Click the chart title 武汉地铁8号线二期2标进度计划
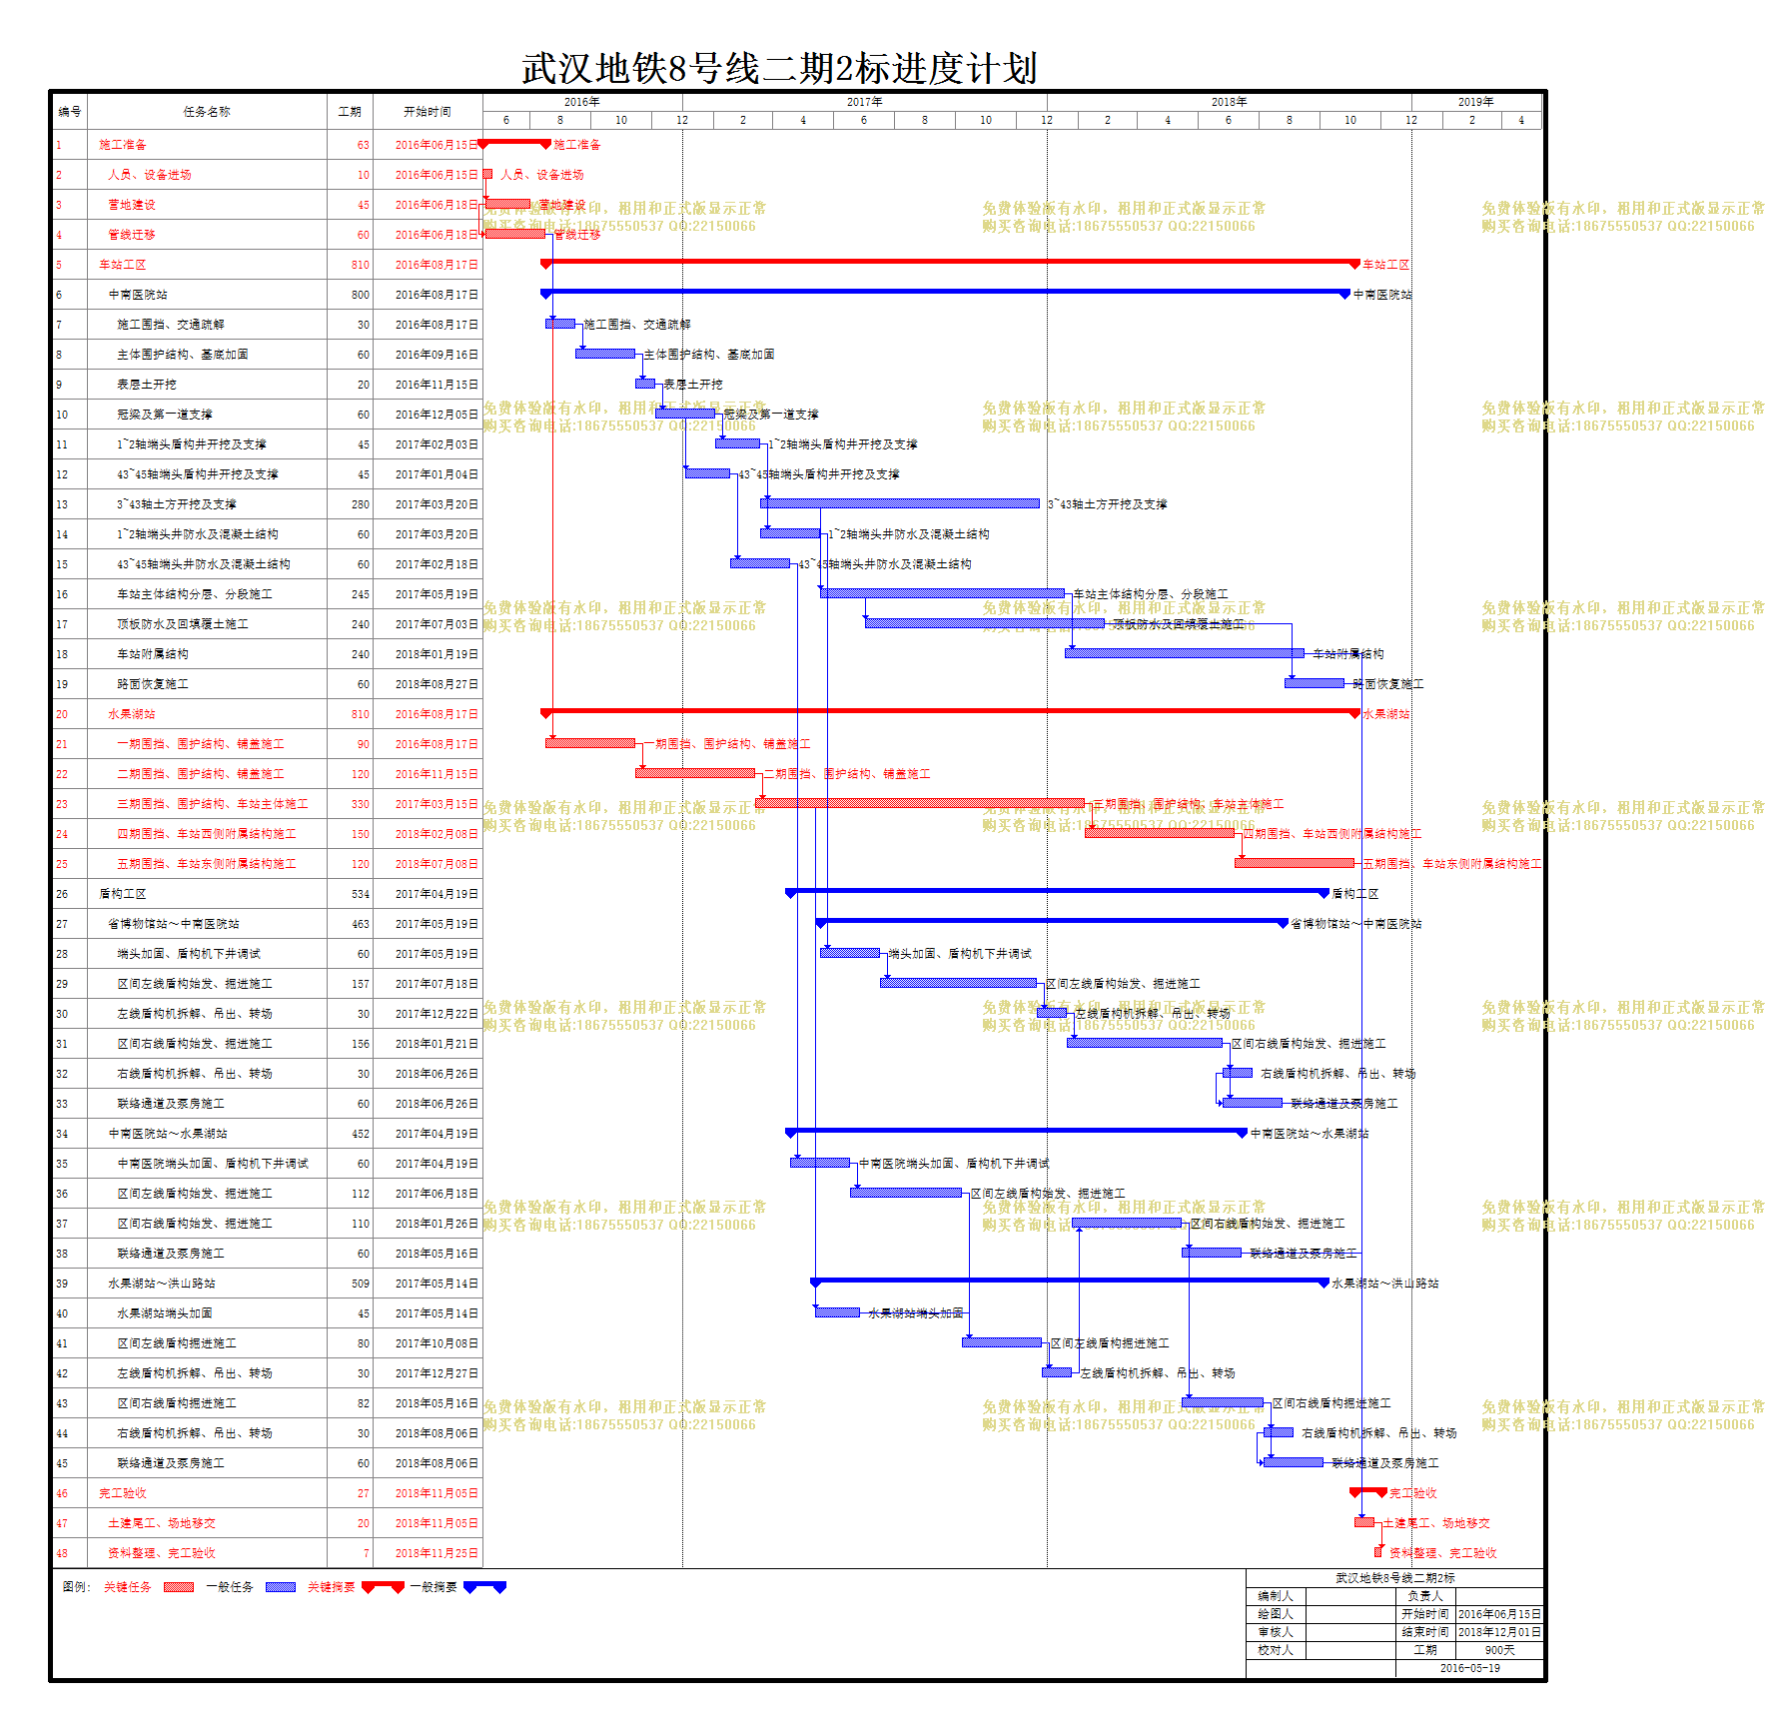 point(779,69)
